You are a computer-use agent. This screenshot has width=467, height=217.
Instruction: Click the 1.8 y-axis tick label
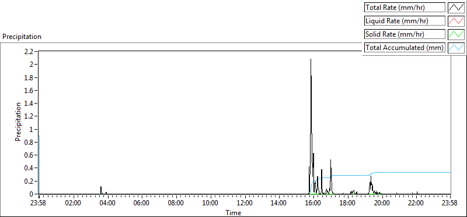tap(29, 77)
